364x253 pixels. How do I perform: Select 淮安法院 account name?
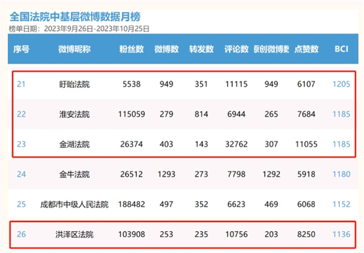(74, 114)
